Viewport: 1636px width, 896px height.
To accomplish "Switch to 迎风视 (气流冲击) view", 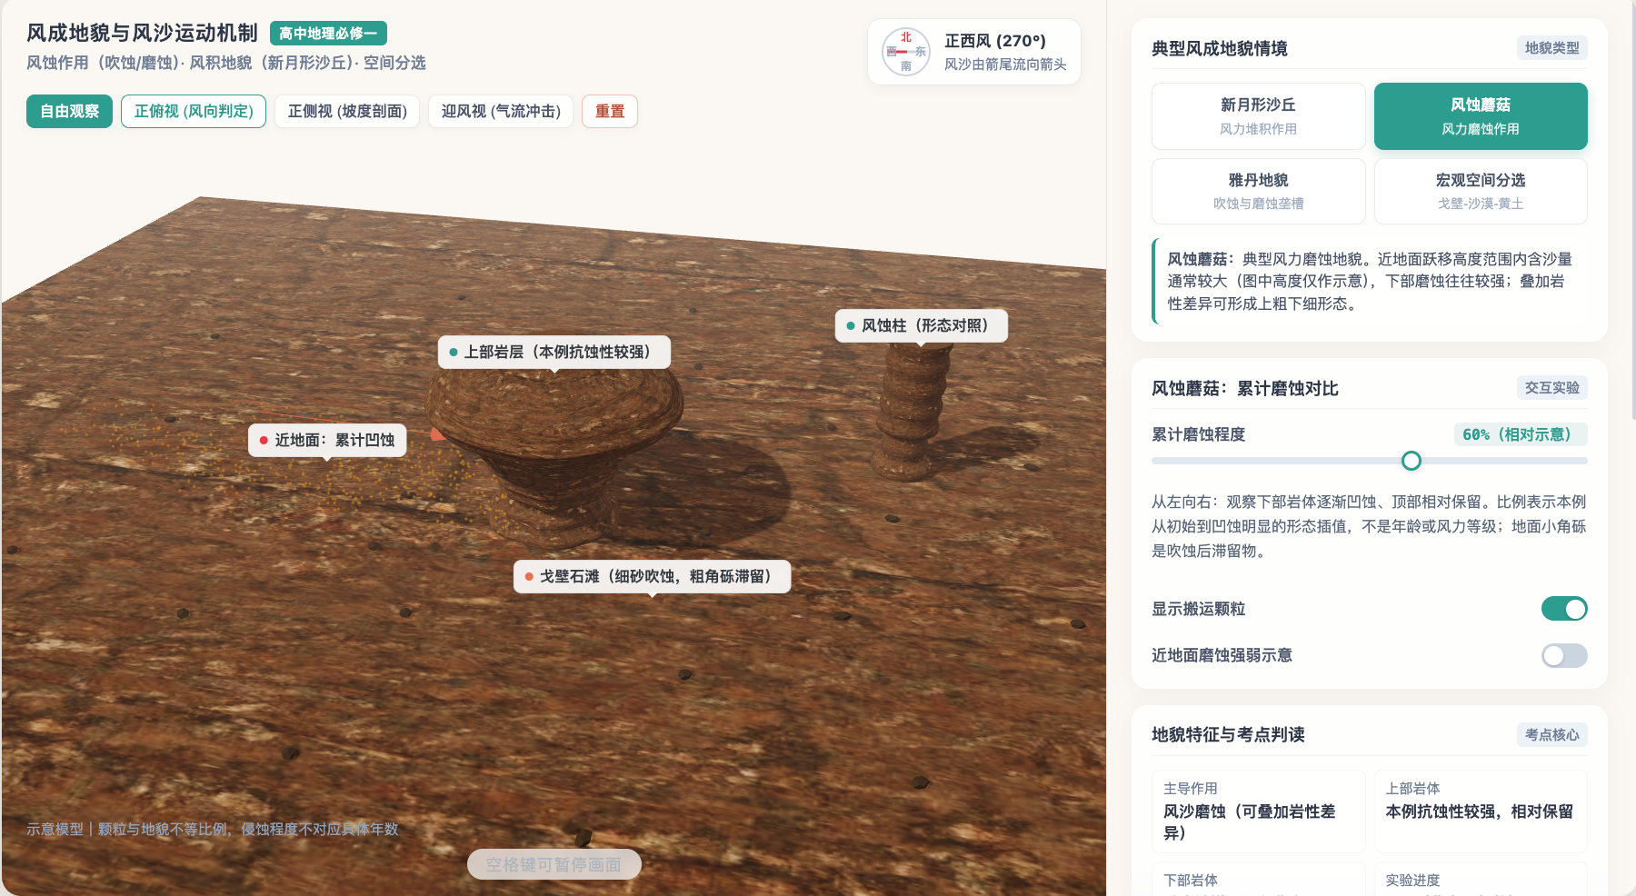I will point(501,111).
